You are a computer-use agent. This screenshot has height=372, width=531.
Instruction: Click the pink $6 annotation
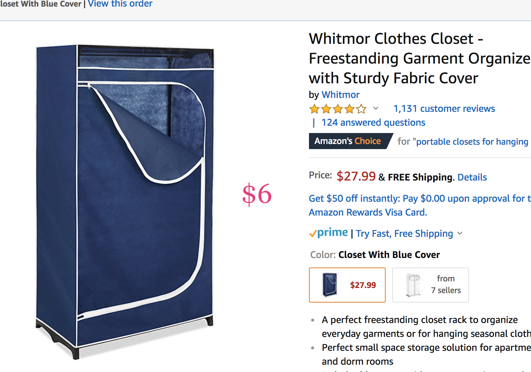click(257, 194)
